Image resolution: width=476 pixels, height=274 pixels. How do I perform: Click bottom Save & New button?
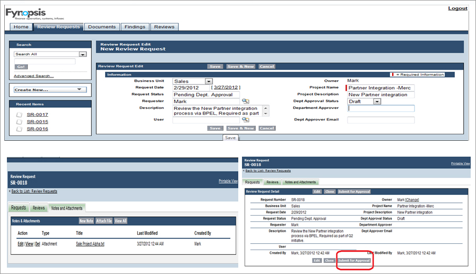pos(241,128)
